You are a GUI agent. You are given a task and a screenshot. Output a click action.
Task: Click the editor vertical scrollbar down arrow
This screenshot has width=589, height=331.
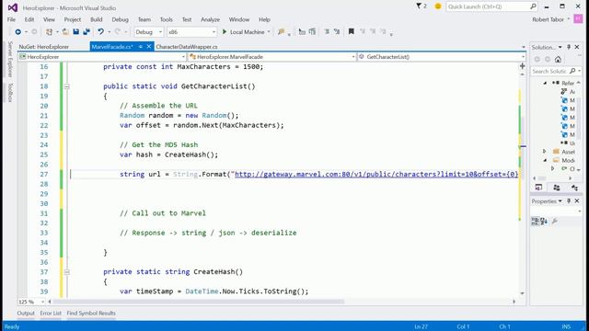tap(522, 293)
